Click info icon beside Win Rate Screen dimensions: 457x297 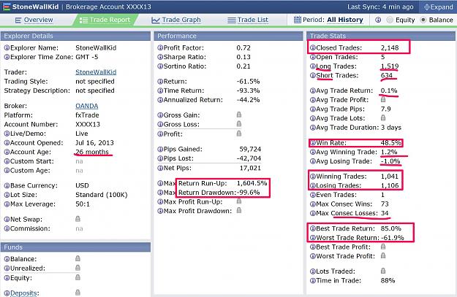click(x=313, y=143)
